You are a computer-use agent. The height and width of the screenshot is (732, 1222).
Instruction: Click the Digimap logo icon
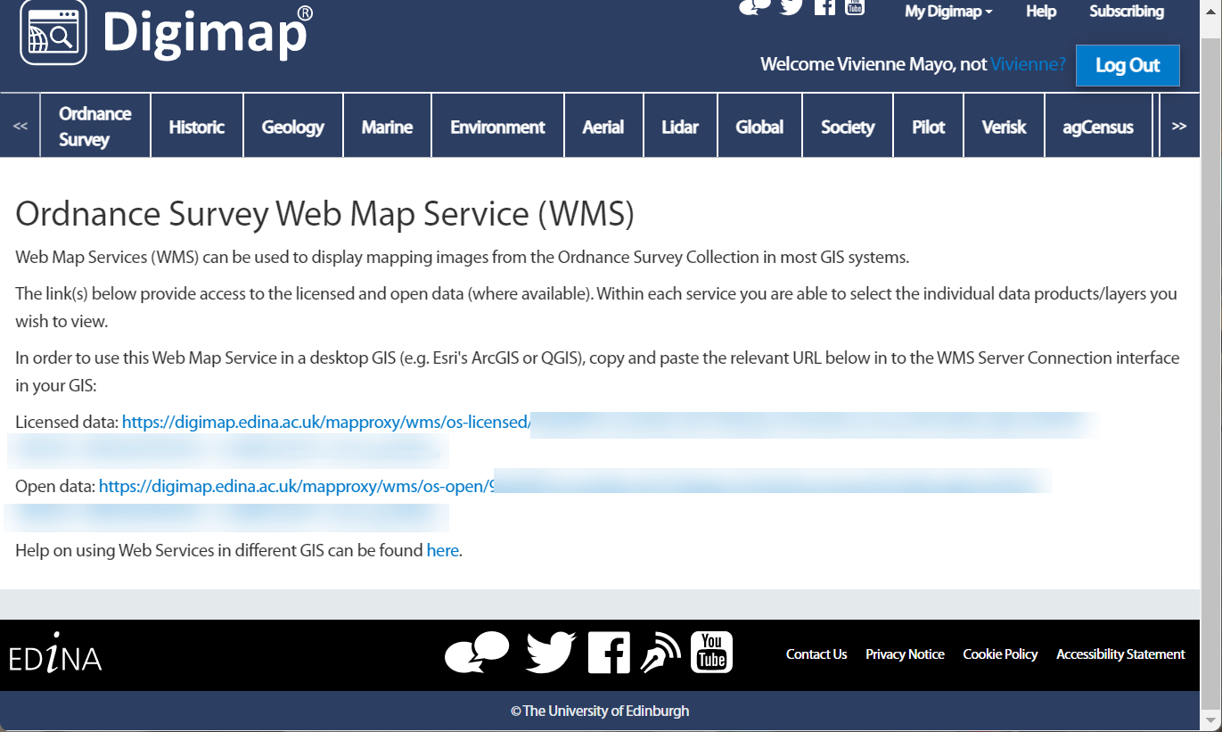pos(53,32)
